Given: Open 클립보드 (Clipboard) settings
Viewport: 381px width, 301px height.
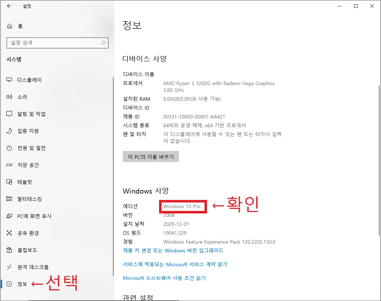Looking at the screenshot, I should click(x=28, y=250).
